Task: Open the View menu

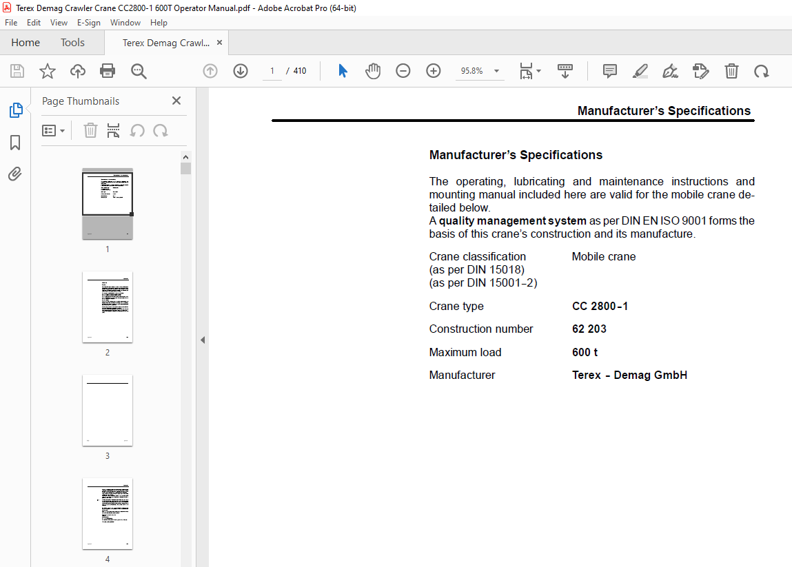Action: click(59, 23)
